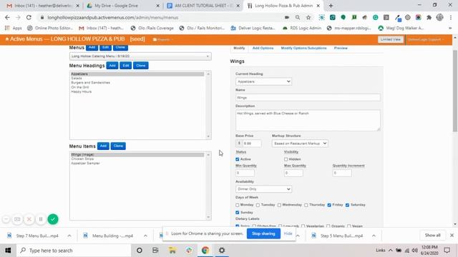Open Settings gear on taskbar
Viewport: 458px width, 257px height.
[x=222, y=251]
